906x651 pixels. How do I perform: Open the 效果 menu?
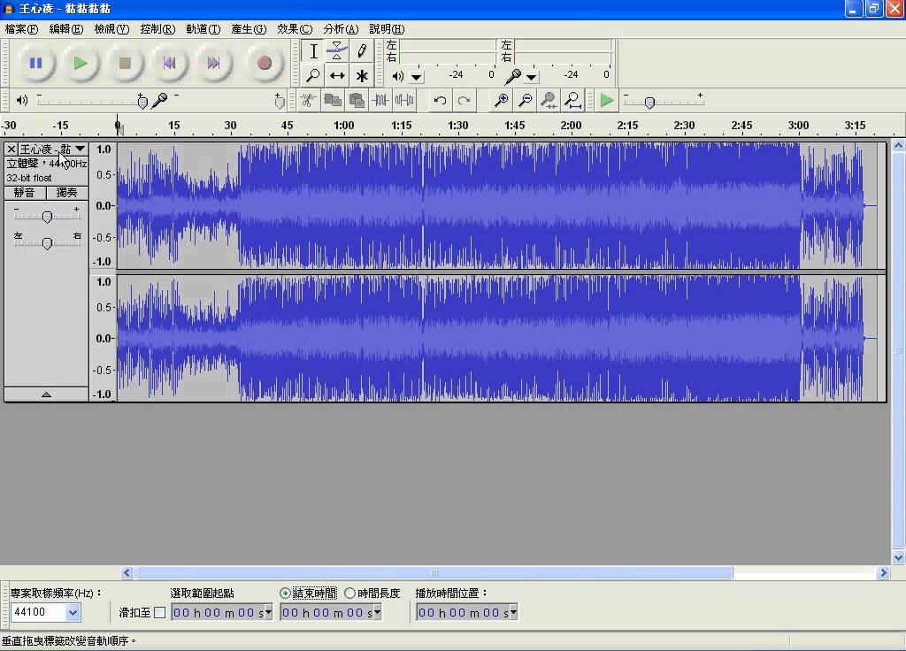pyautogui.click(x=293, y=28)
